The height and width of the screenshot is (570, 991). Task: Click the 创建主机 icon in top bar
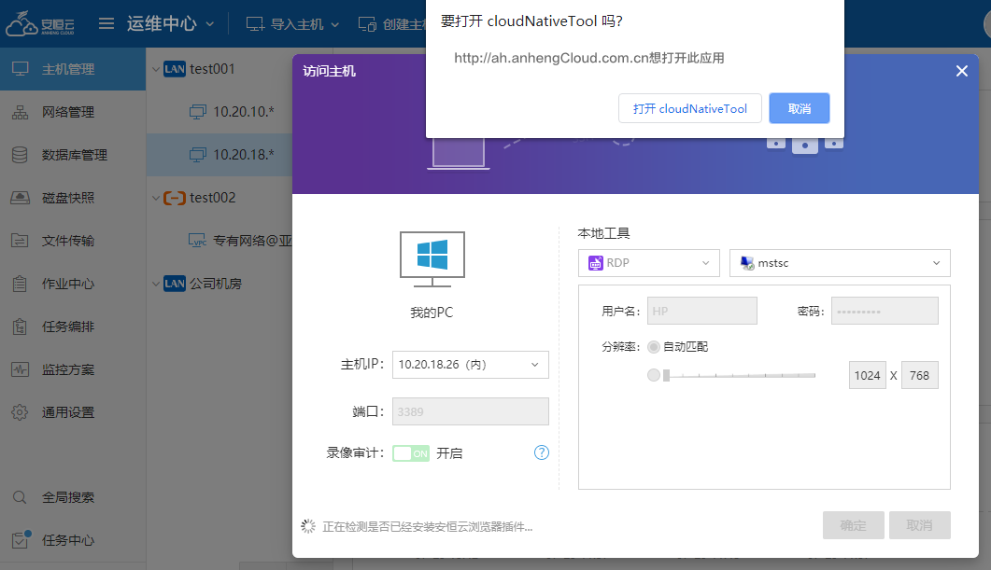(x=367, y=24)
